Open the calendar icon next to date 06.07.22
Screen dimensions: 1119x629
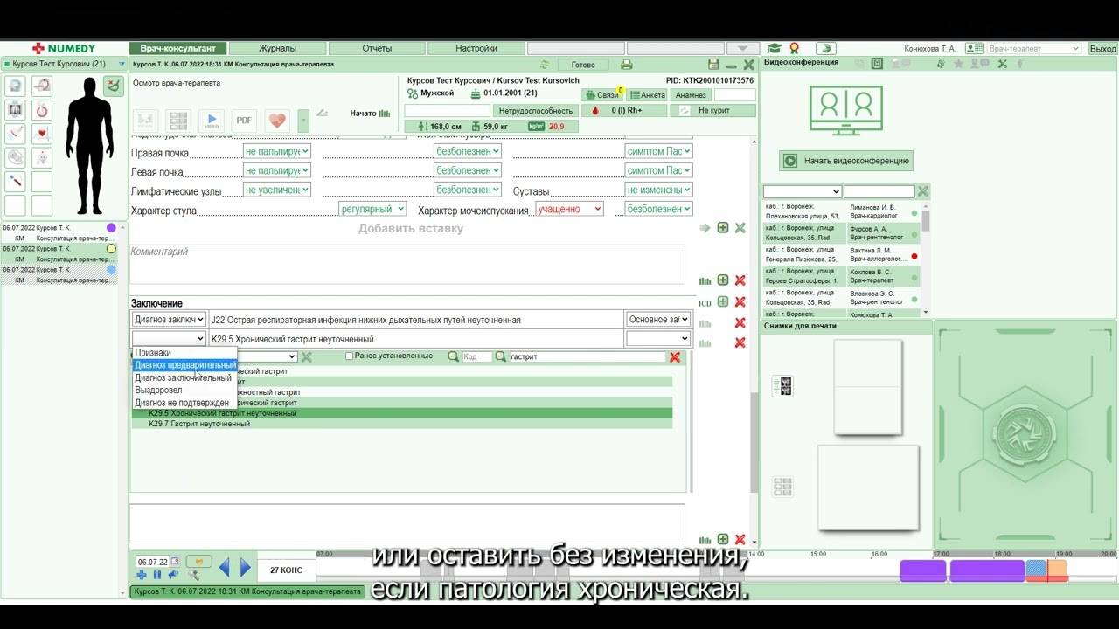[x=175, y=562]
